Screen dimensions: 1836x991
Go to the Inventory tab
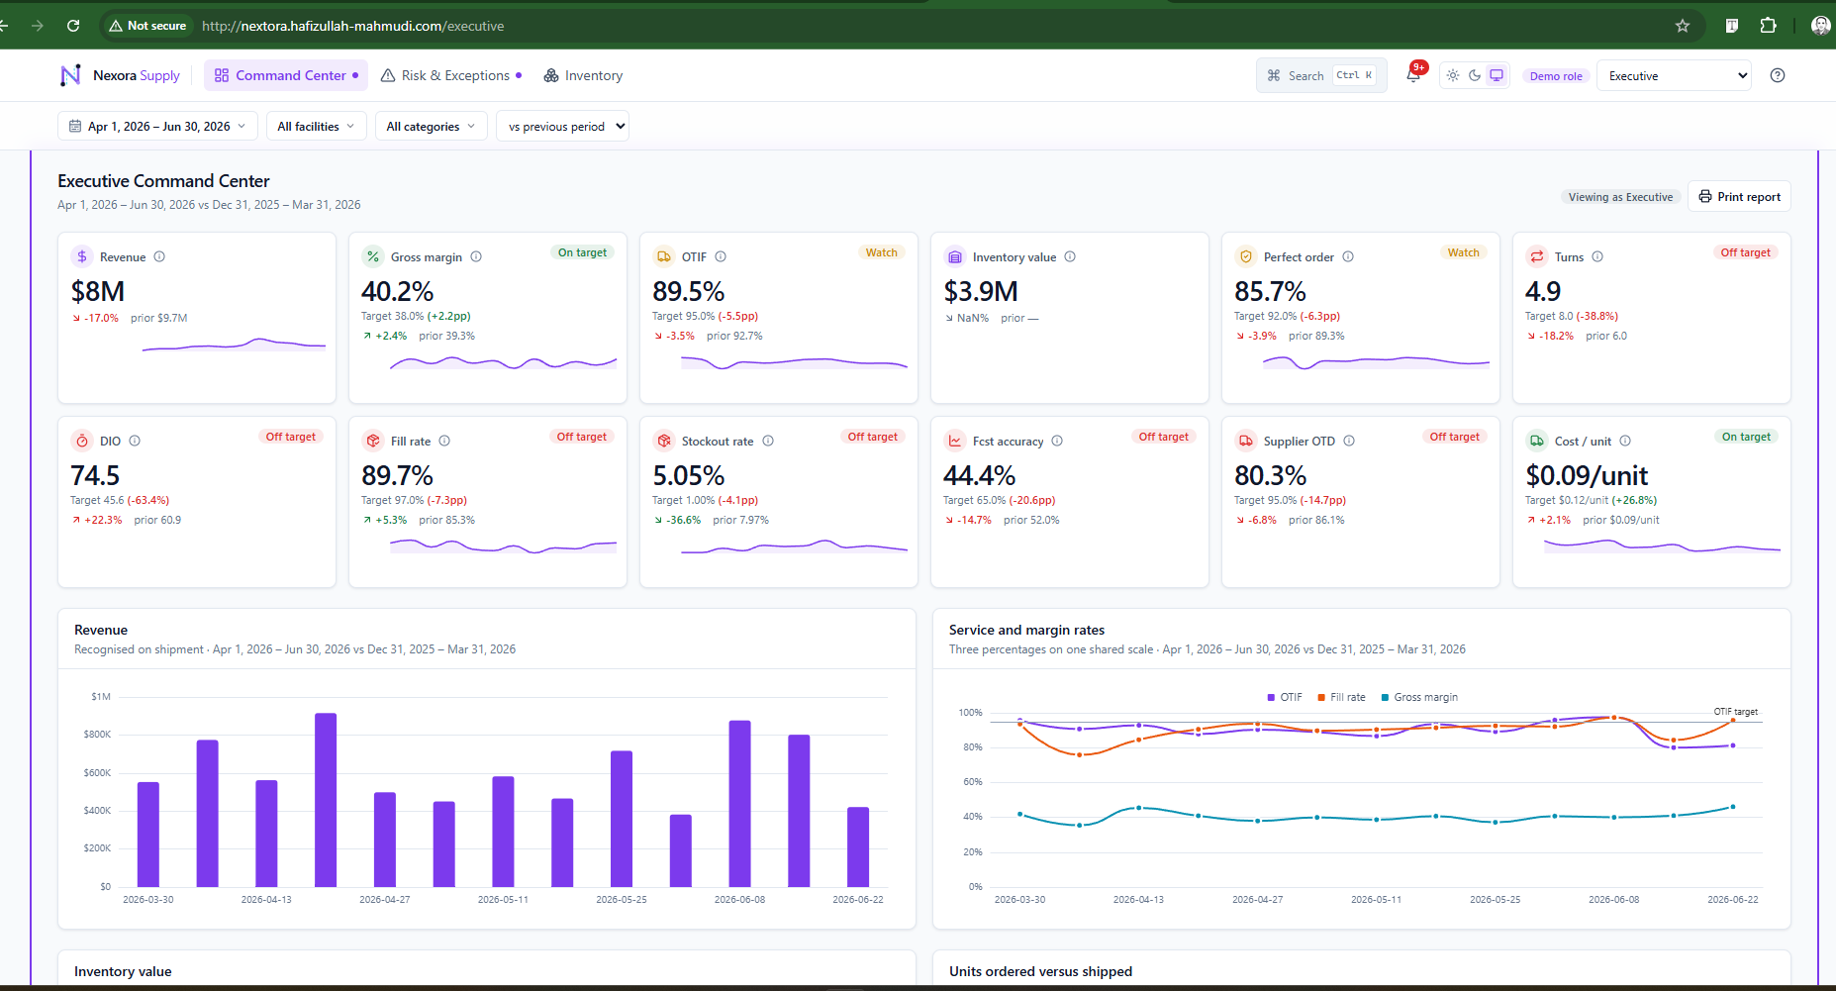pyautogui.click(x=584, y=75)
